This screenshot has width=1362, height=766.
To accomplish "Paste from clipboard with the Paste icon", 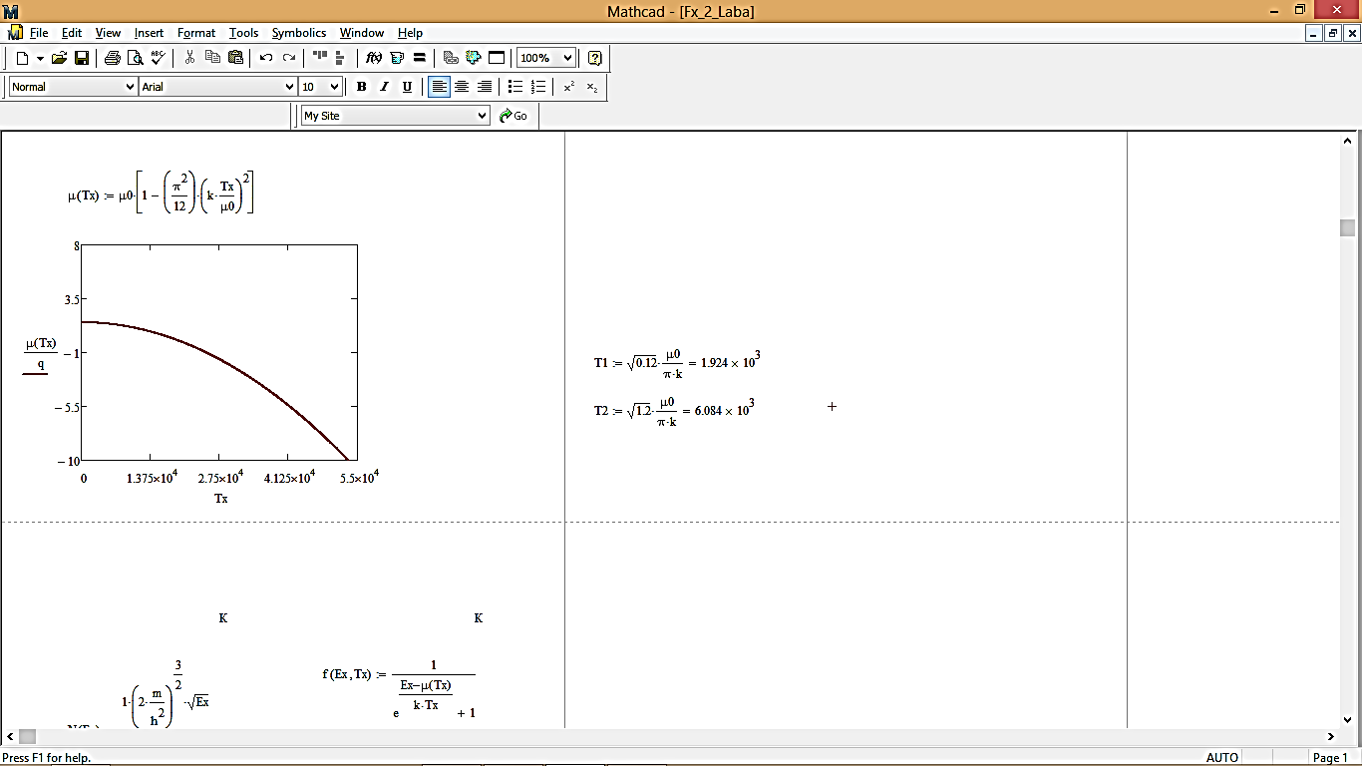I will tap(236, 58).
